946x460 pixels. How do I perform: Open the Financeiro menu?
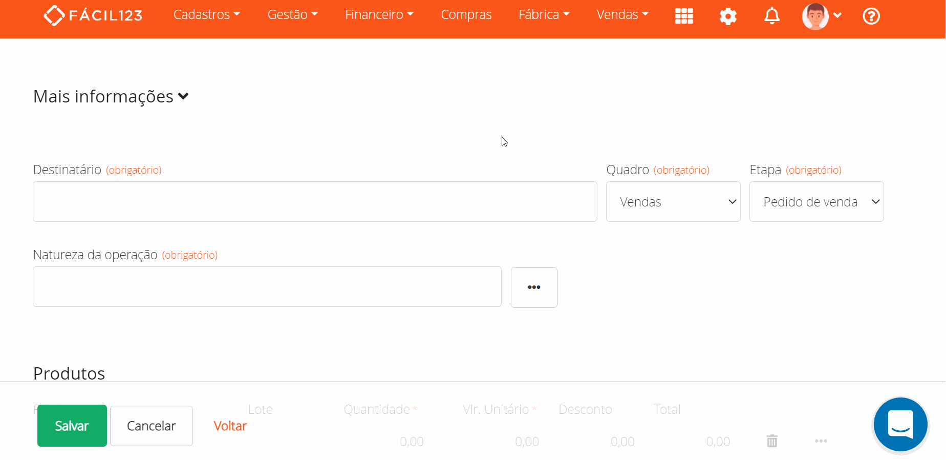(x=379, y=15)
